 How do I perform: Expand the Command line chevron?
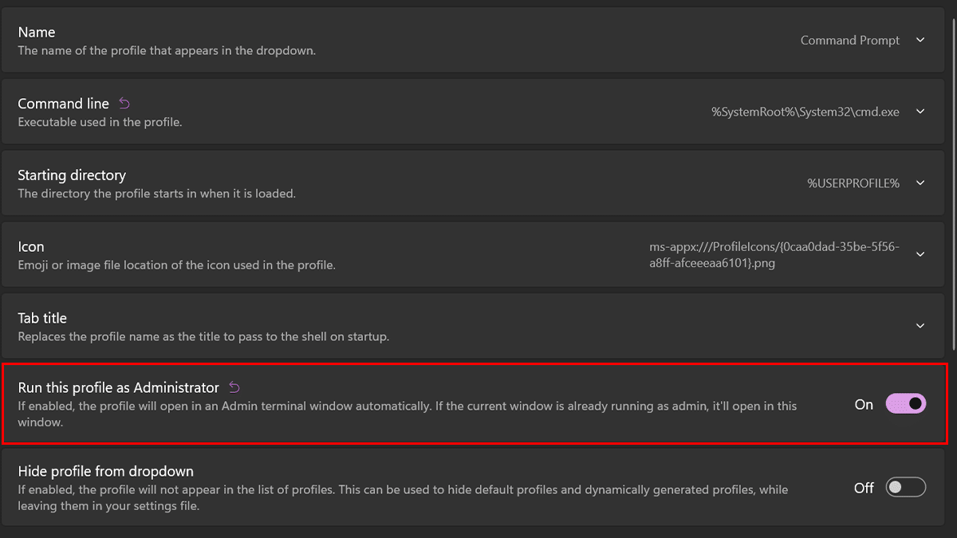point(920,112)
